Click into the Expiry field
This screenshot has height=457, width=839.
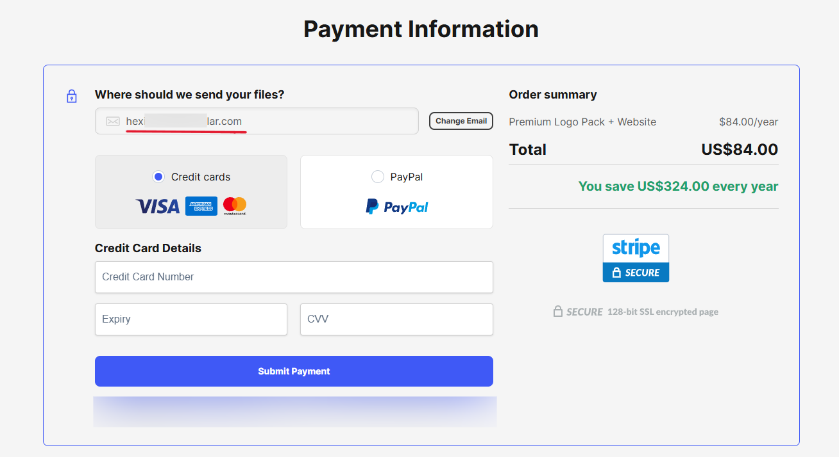click(191, 319)
